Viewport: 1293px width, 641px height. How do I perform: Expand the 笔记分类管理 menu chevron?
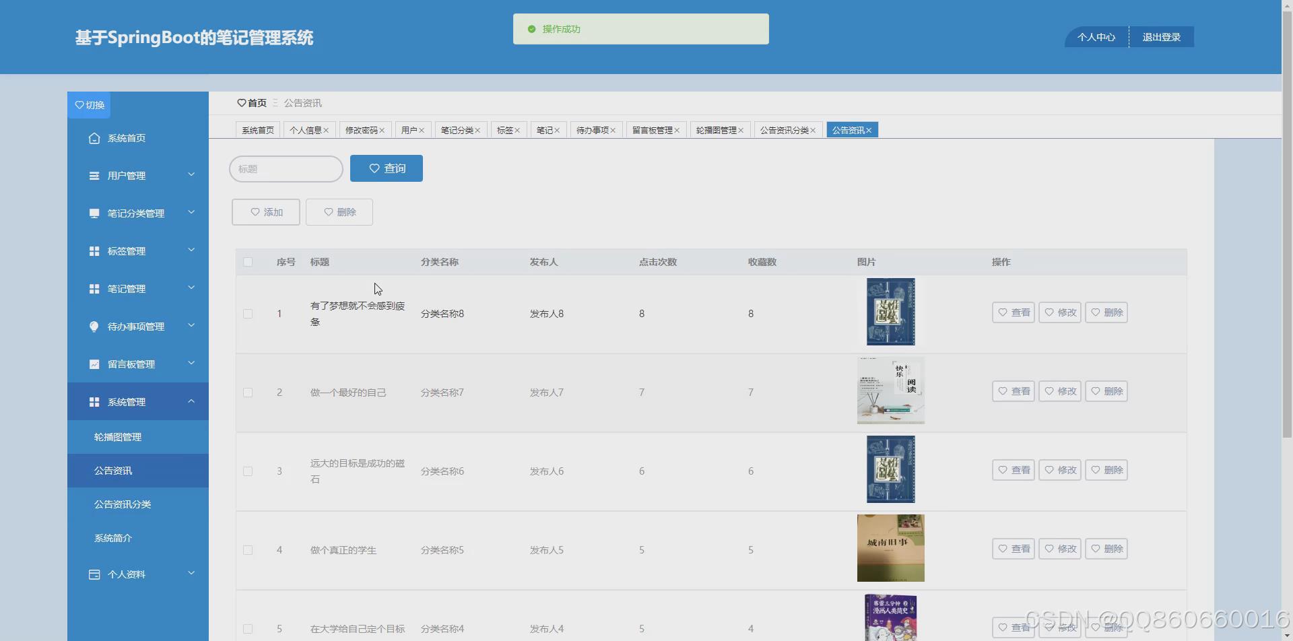[x=191, y=213]
